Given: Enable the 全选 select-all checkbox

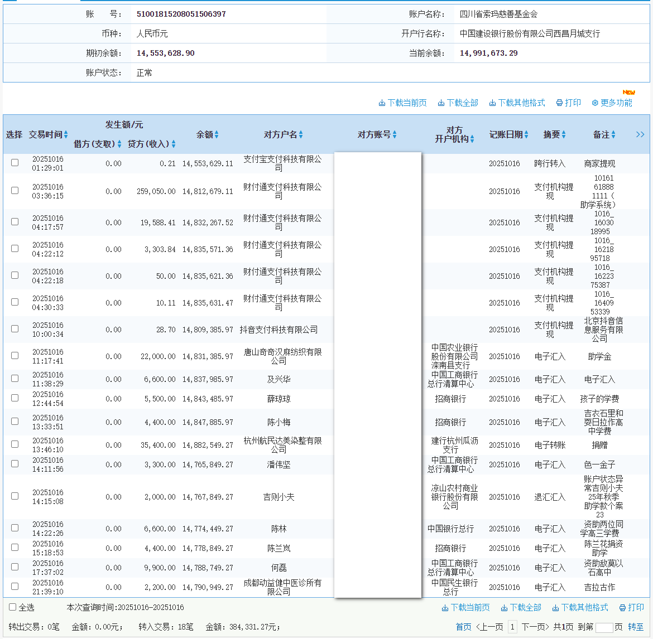Looking at the screenshot, I should [x=12, y=607].
